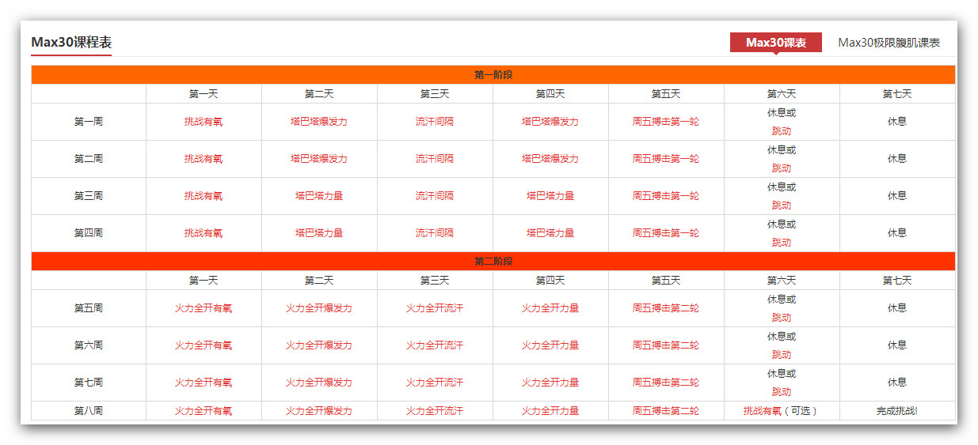Open 火力全开爆发力 in the 第七周 row
978x445 pixels.
pos(319,383)
